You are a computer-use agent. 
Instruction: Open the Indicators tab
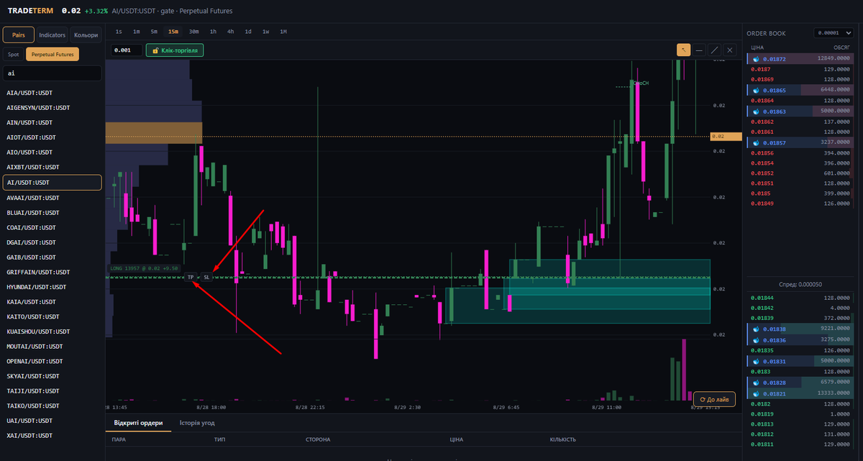[x=52, y=35]
